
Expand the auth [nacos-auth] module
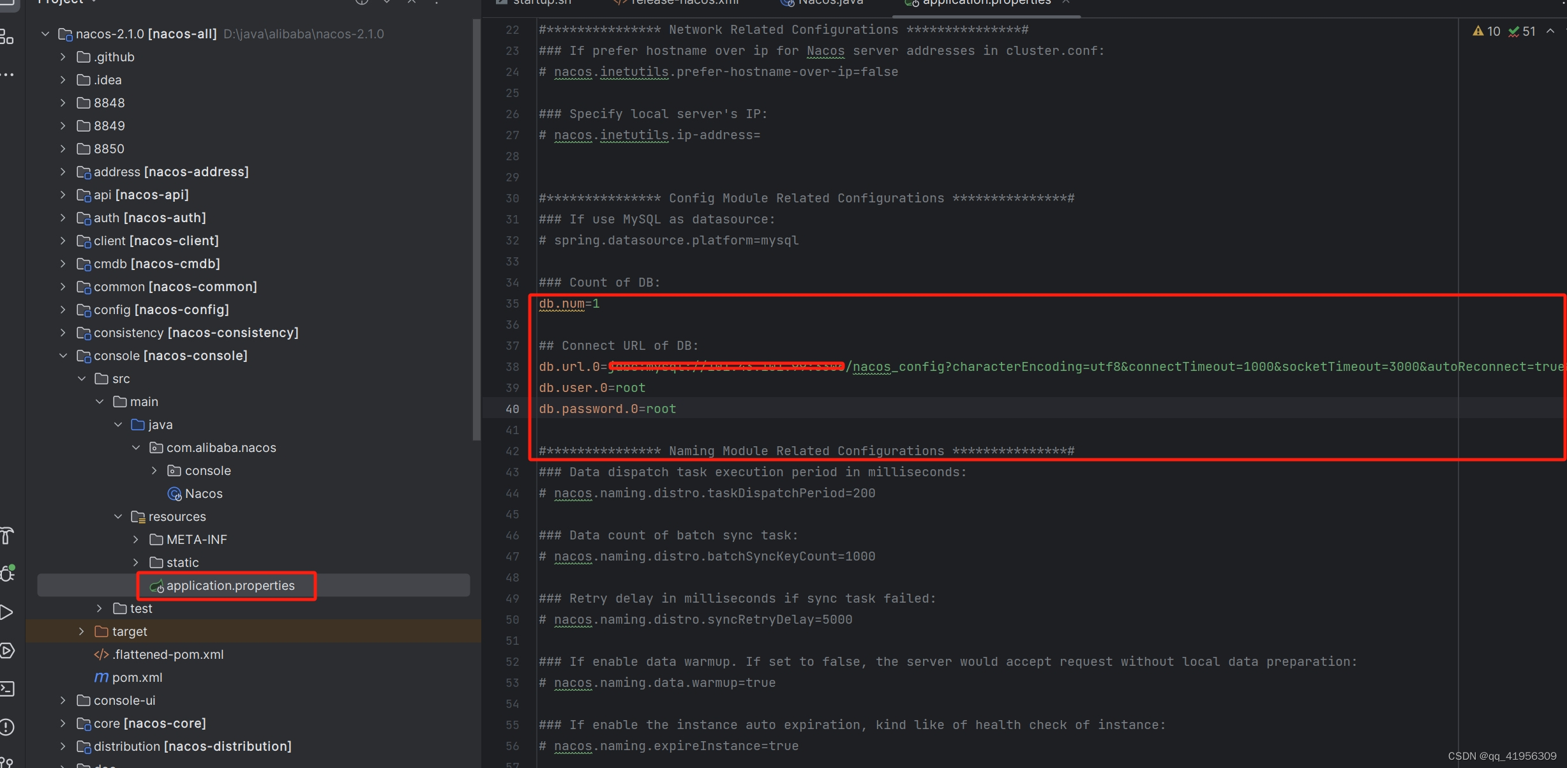click(63, 218)
